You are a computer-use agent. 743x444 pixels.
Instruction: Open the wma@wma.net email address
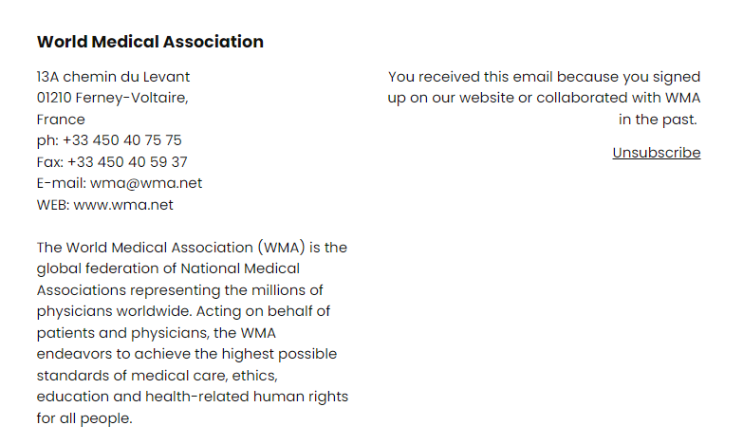click(146, 183)
